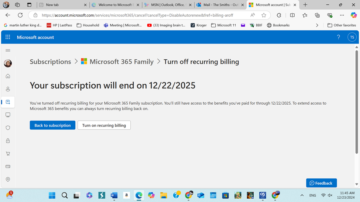Open the Feedback button
Image resolution: width=360 pixels, height=202 pixels.
click(322, 183)
